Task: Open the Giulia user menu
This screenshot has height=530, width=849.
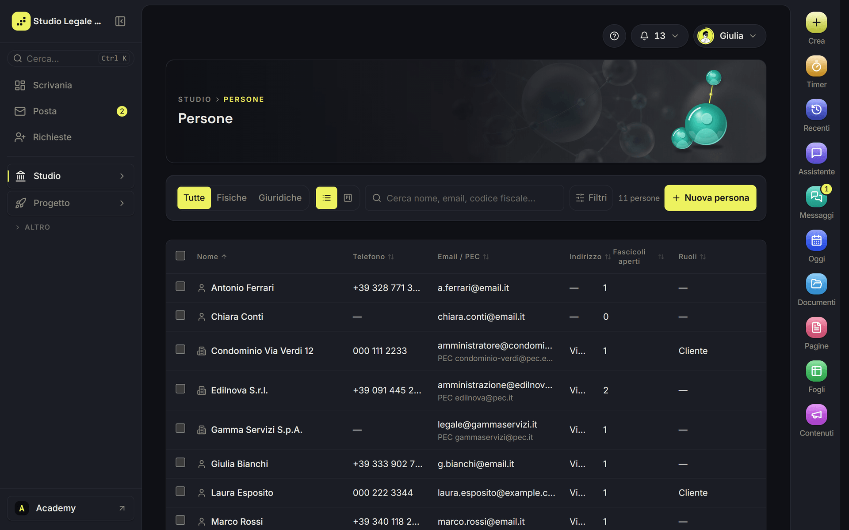Action: pyautogui.click(x=730, y=36)
